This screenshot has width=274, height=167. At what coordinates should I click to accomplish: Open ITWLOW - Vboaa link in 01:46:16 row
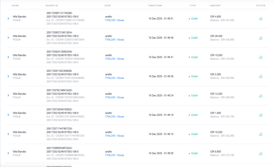[x=115, y=117]
